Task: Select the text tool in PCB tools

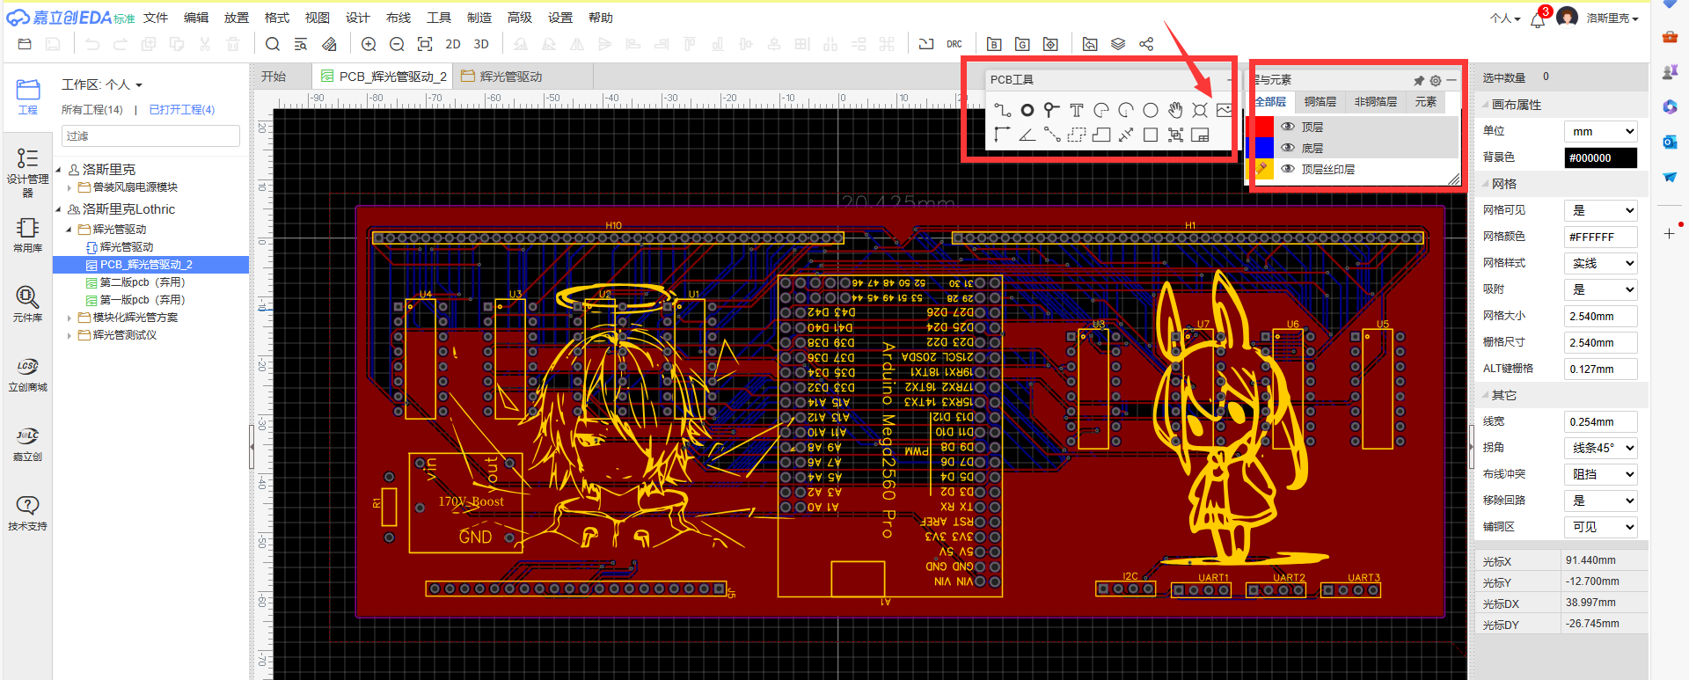Action: (1076, 110)
